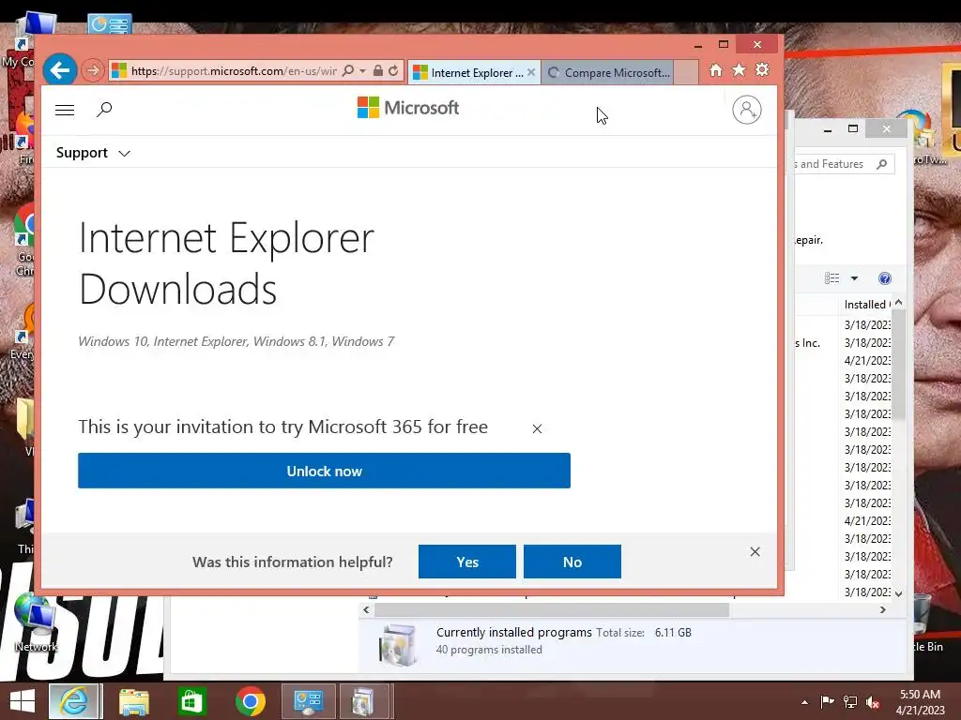Switch to the Compare Microsoft tab

608,72
